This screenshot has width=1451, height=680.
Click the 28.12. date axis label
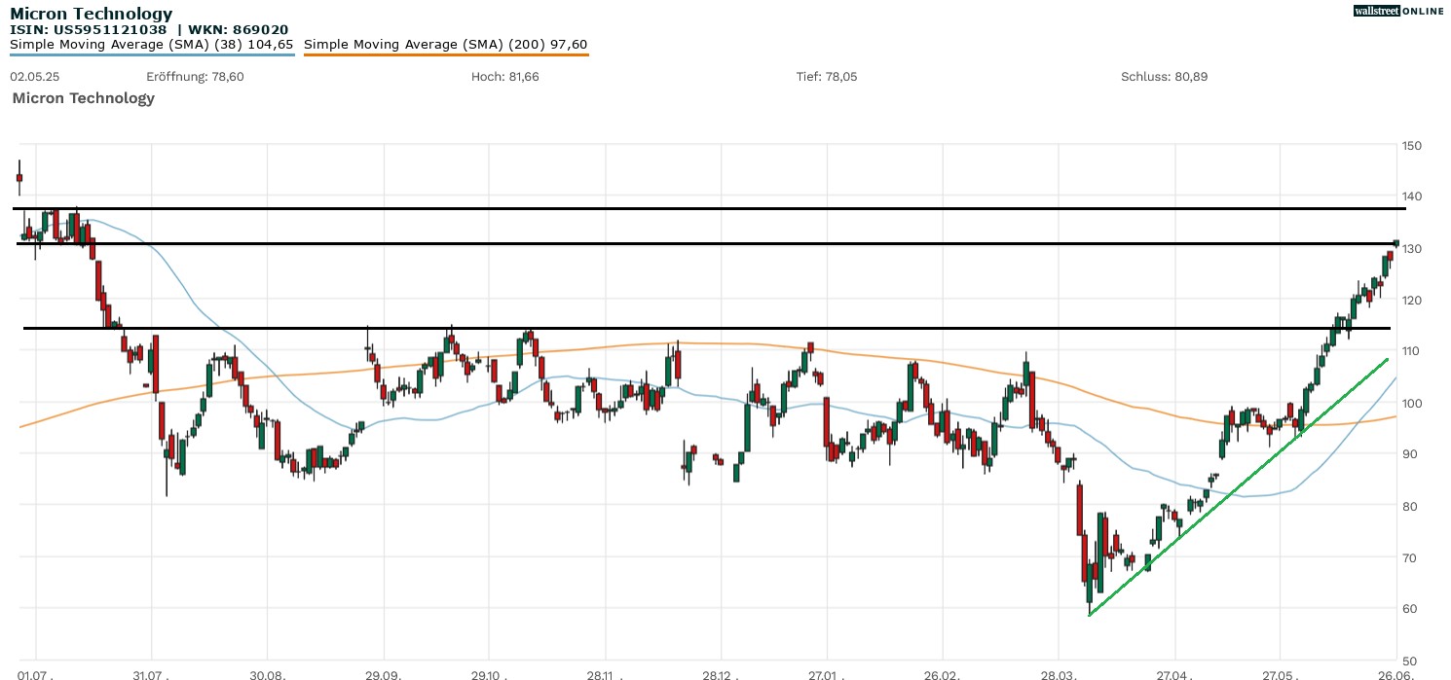coord(720,673)
